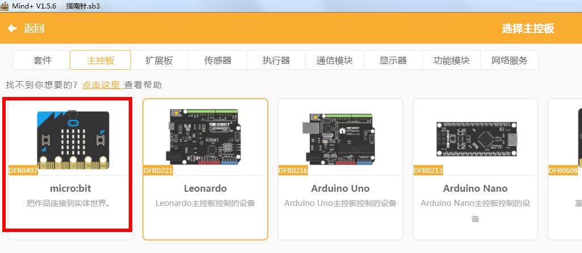Open the 功能模块 tab
Screen dimensions: 582x253
coord(452,60)
